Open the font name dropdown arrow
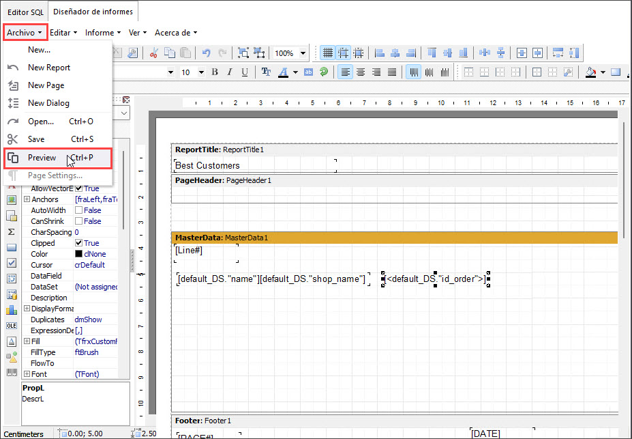Image resolution: width=632 pixels, height=439 pixels. (x=171, y=72)
